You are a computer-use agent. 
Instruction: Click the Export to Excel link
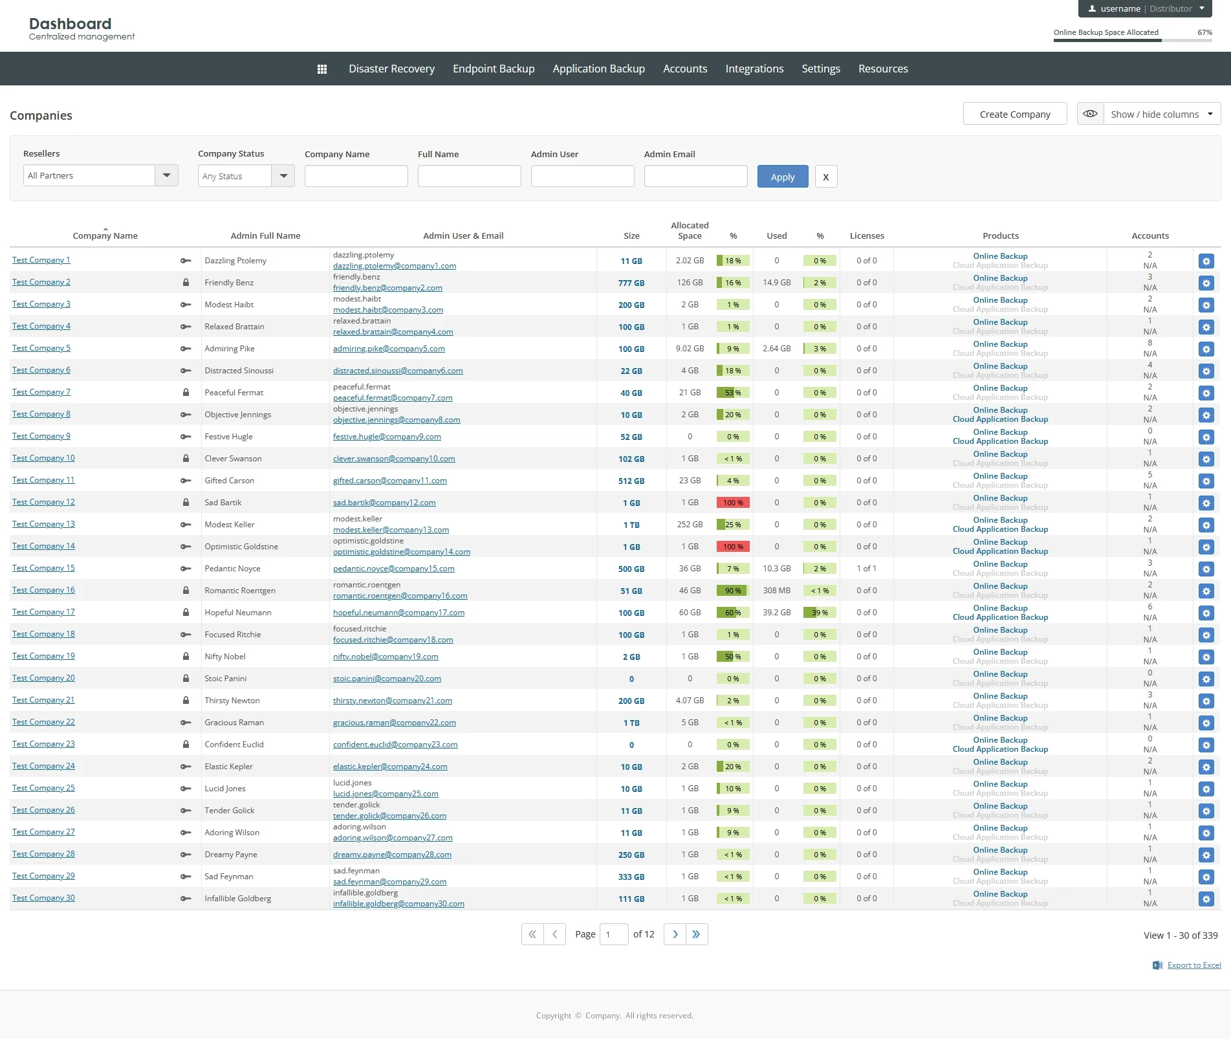point(1194,965)
